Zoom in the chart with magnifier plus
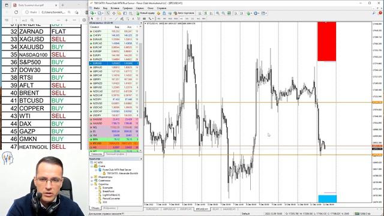The height and width of the screenshot is (216, 384). [218, 13]
